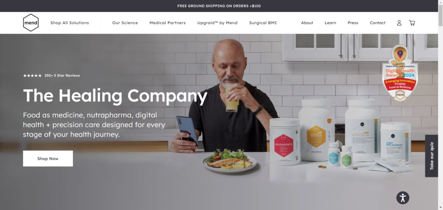Go to Our Science page
The width and height of the screenshot is (443, 210).
pyautogui.click(x=125, y=23)
